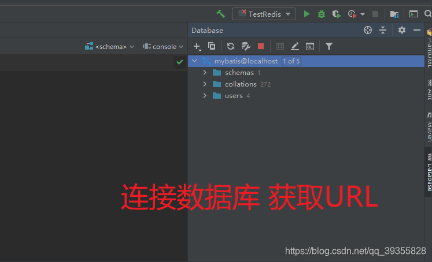Open the Maven side tab
This screenshot has height=262, width=432.
click(429, 127)
